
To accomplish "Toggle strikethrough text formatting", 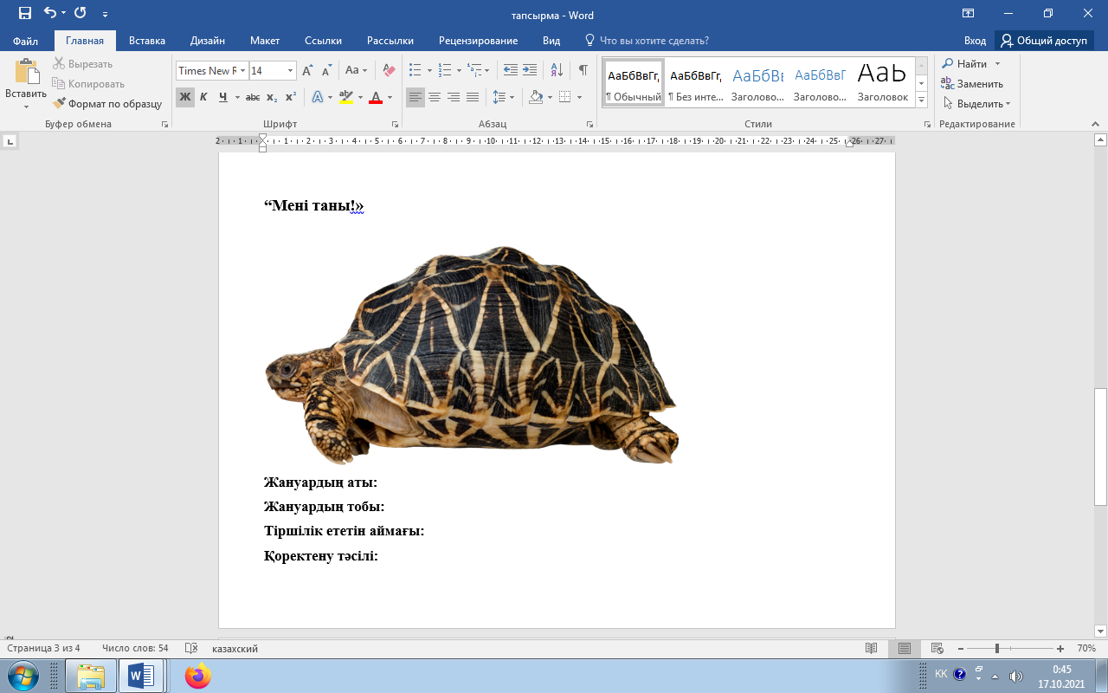I will [x=253, y=97].
